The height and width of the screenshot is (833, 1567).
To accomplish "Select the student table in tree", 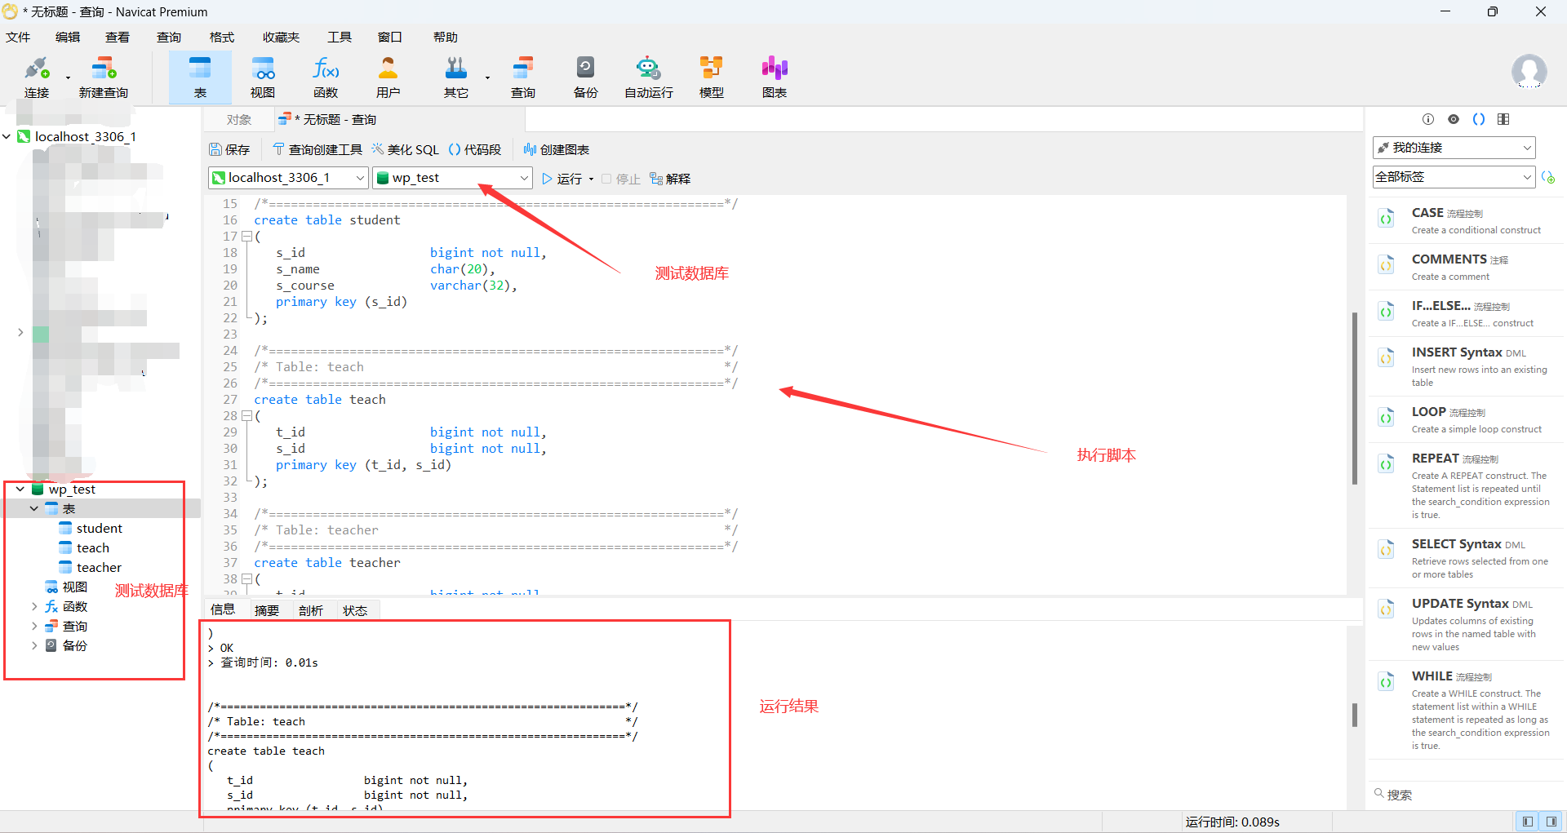I will (100, 529).
